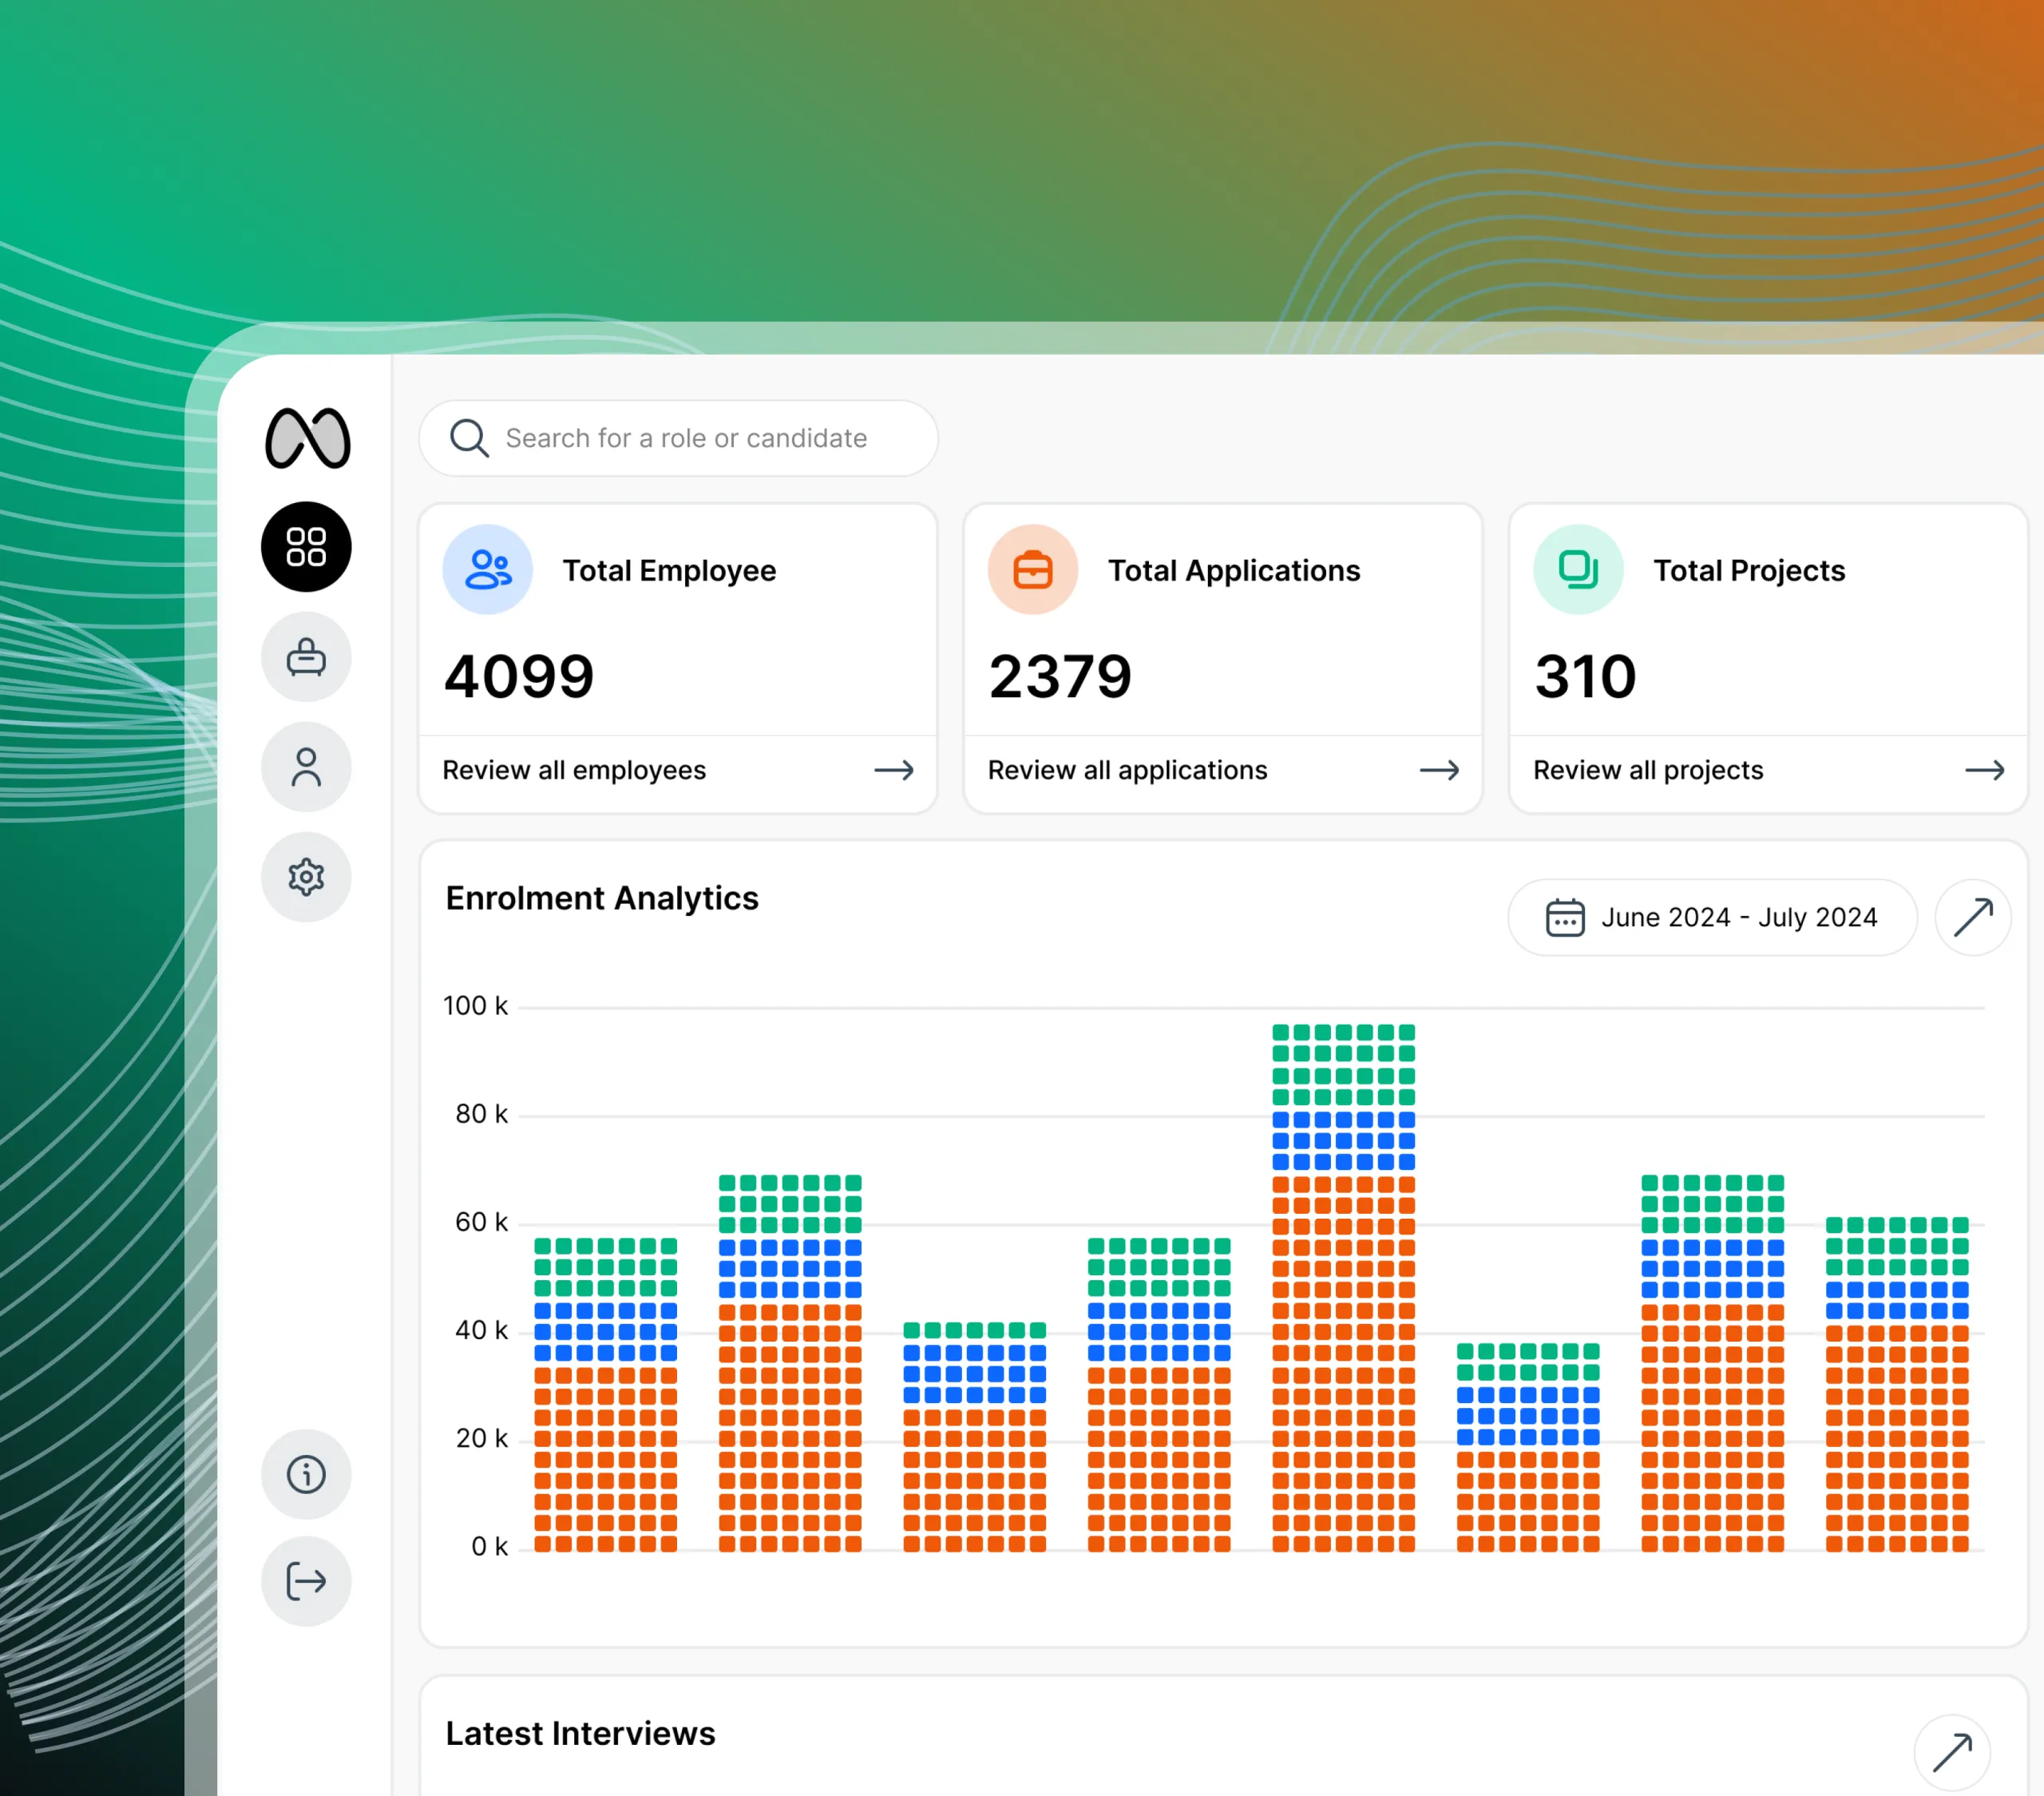Click the Total Projects card title
Viewport: 2044px width, 1796px height.
point(1749,570)
